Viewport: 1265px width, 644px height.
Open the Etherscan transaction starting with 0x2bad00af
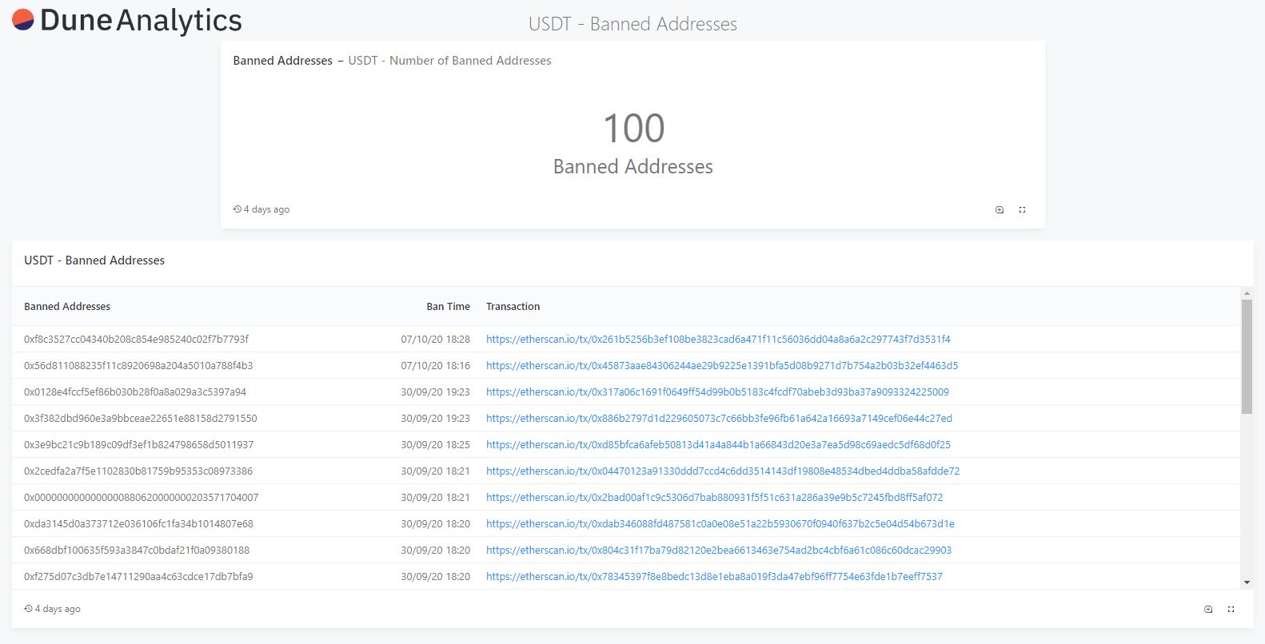tap(714, 498)
